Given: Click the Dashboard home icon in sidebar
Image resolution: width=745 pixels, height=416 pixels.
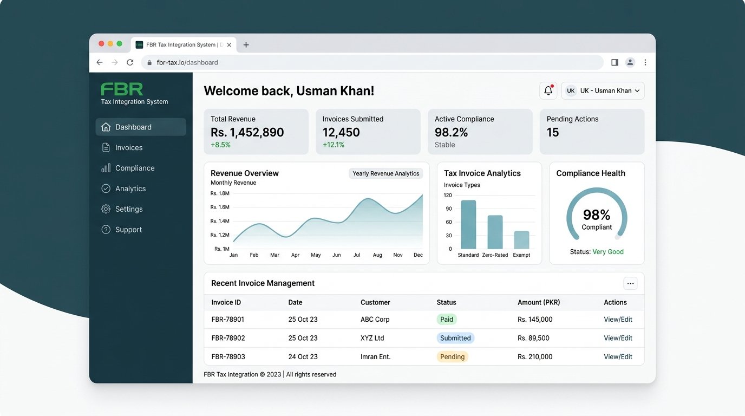Looking at the screenshot, I should tap(106, 127).
